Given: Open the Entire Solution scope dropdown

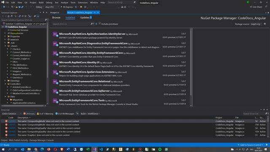Looking at the screenshot, I should point(11,114).
